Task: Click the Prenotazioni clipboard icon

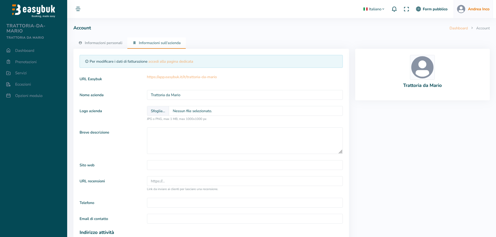Action: point(9,62)
